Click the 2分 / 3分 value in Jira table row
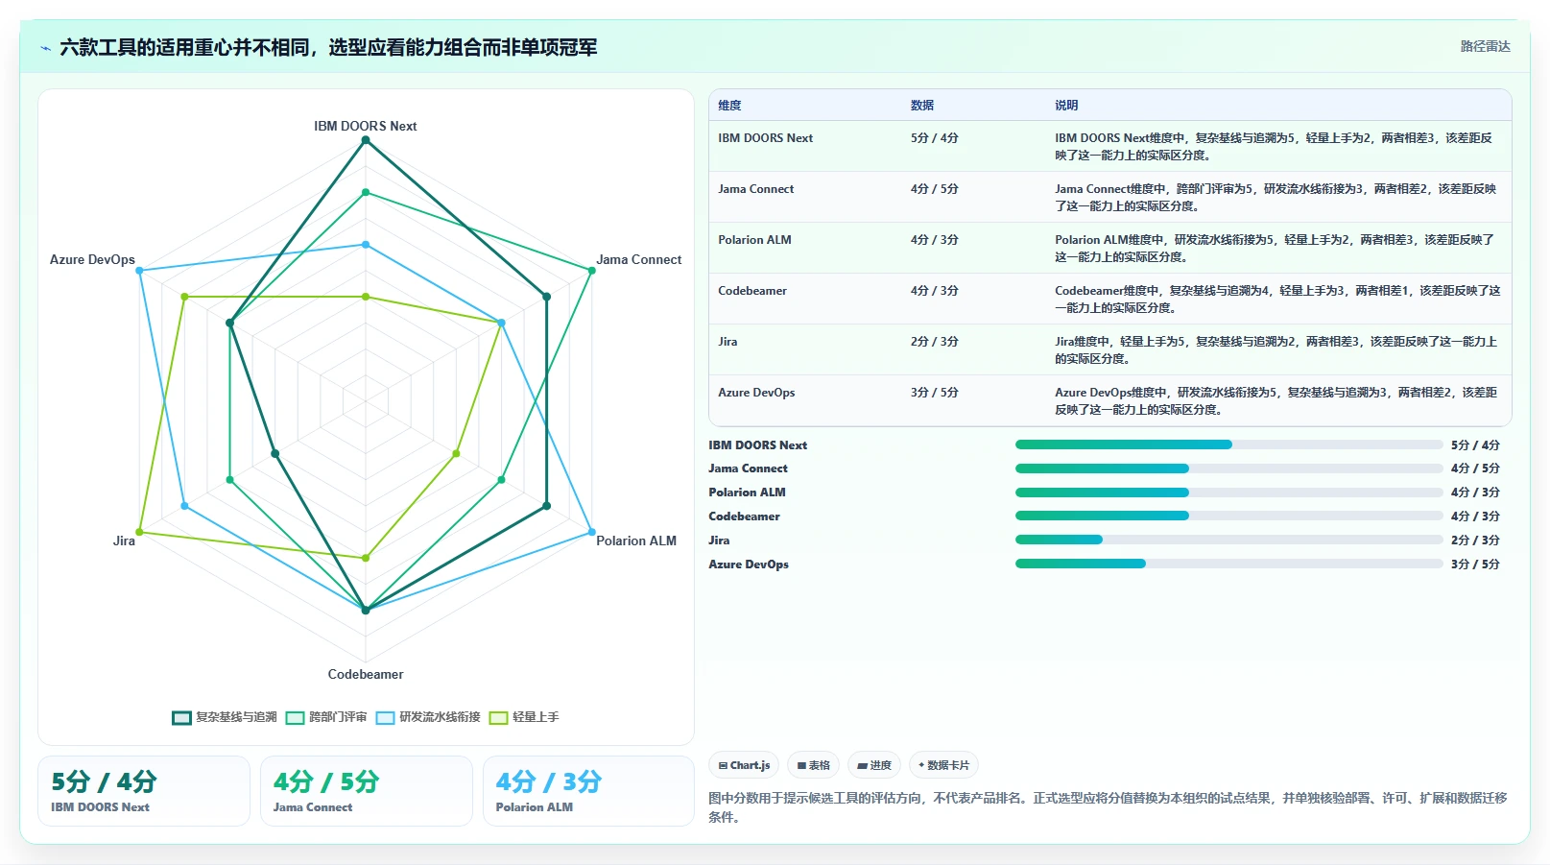Image resolution: width=1550 pixels, height=865 pixels. pyautogui.click(x=934, y=342)
